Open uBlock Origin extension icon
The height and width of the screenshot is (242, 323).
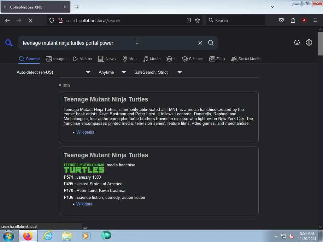[x=304, y=20]
